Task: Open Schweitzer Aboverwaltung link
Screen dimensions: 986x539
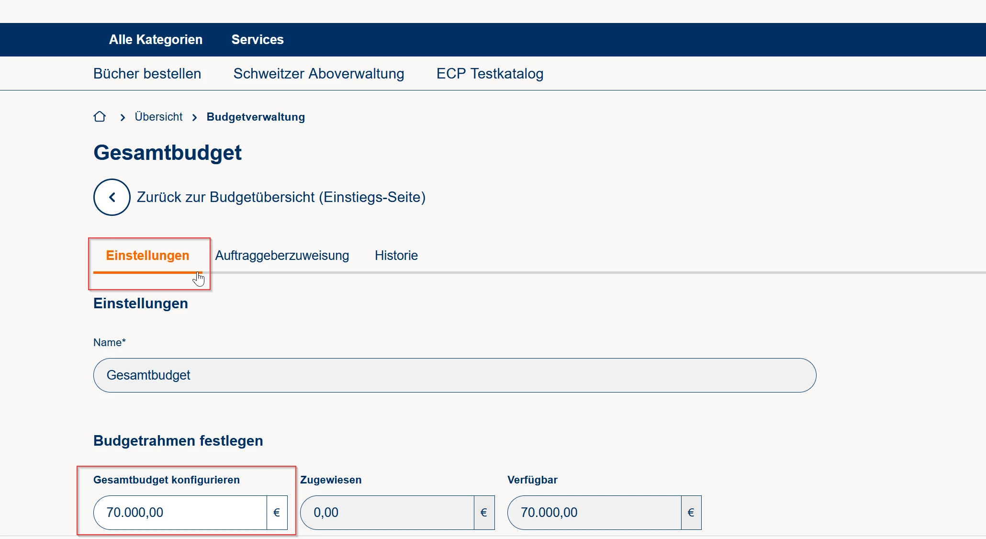Action: point(319,74)
